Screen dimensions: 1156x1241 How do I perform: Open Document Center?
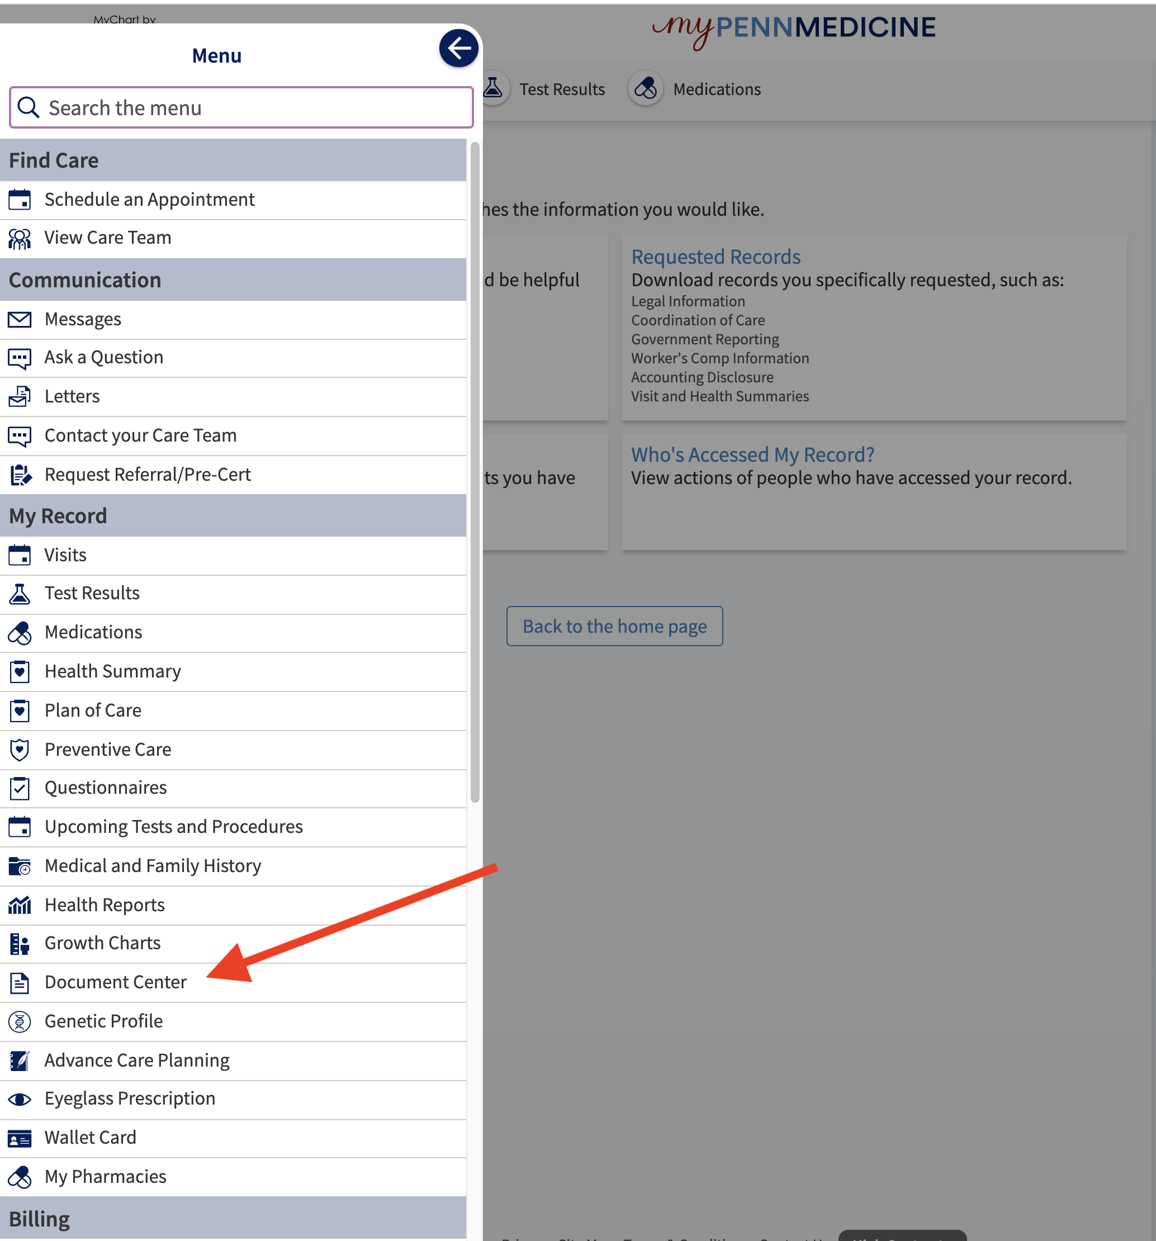[x=233, y=983]
